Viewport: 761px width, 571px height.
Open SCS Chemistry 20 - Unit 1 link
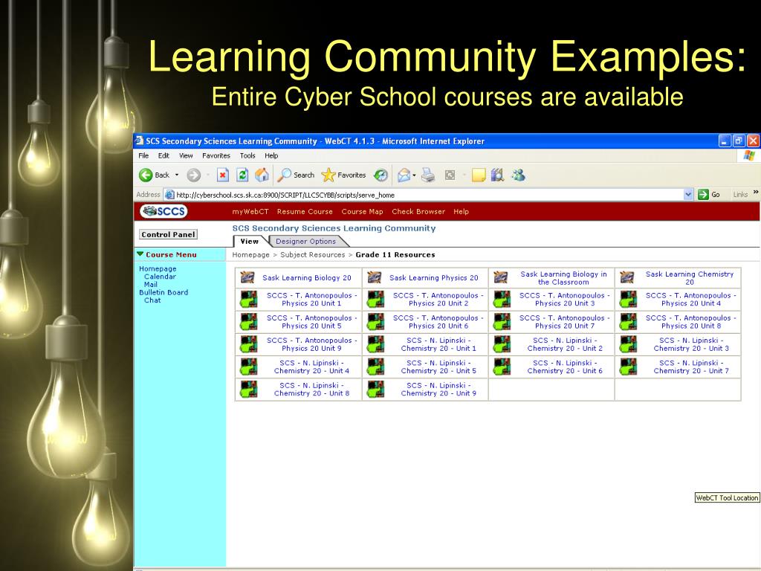tap(438, 344)
